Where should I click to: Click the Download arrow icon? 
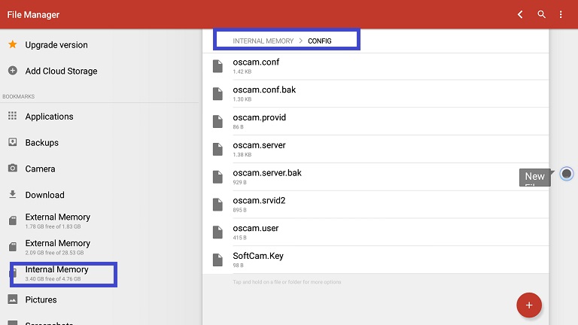point(12,194)
